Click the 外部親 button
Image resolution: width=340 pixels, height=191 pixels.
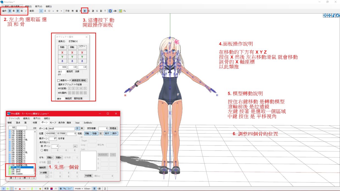coord(88,176)
